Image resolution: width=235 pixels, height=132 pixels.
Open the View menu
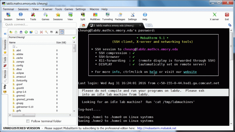click(x=35, y=9)
